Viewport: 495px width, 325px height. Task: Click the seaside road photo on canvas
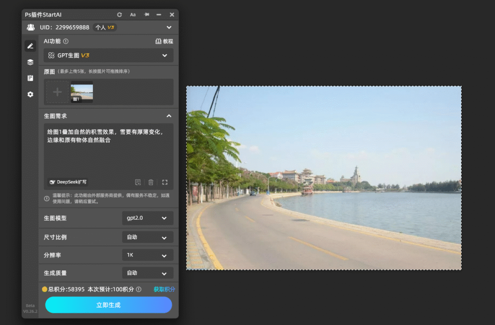coord(324,178)
